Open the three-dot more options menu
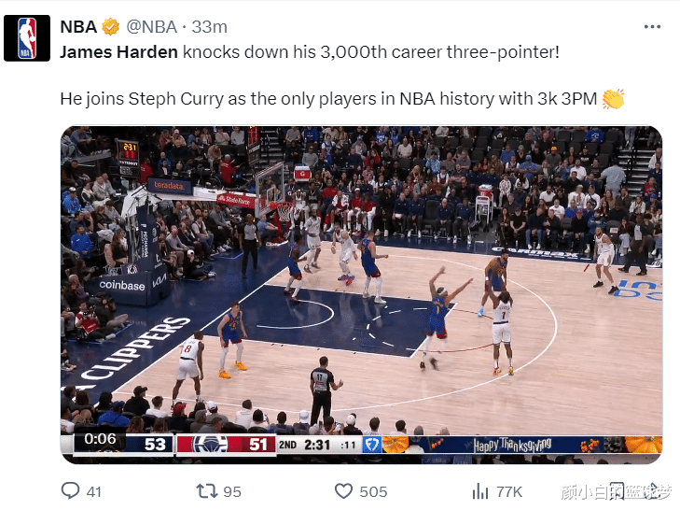This screenshot has width=680, height=510. (x=652, y=27)
